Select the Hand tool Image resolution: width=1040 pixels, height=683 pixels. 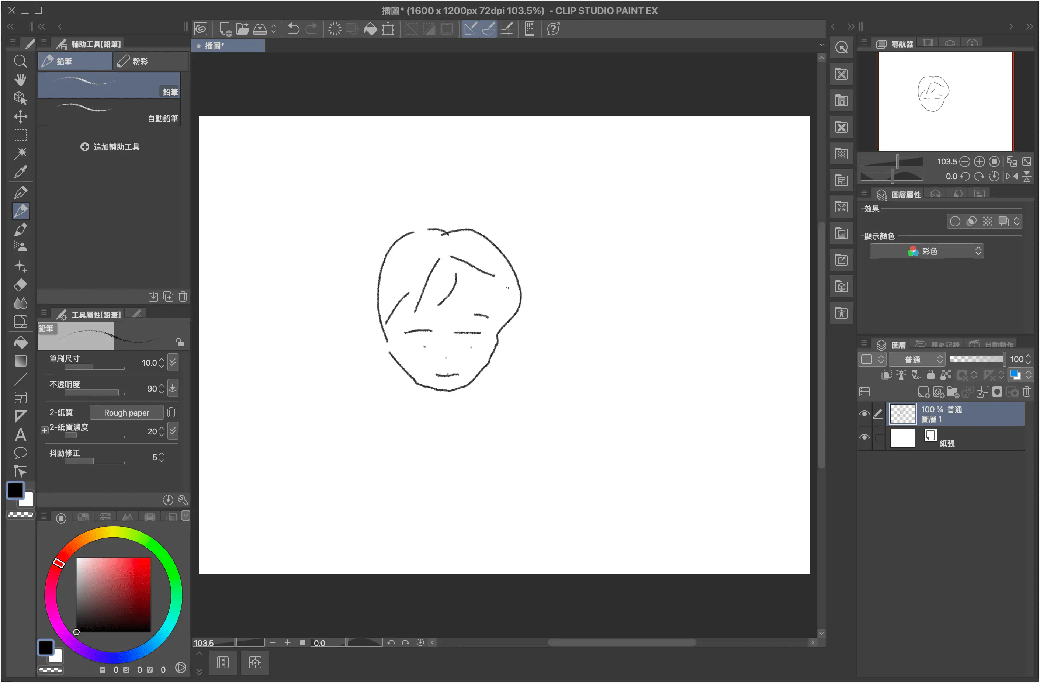21,80
